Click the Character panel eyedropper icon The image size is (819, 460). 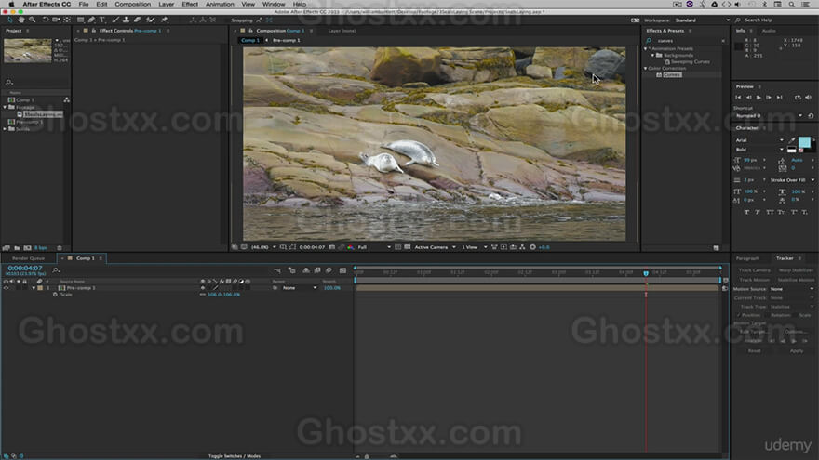pos(792,140)
